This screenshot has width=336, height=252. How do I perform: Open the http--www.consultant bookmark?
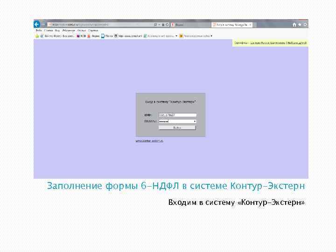point(128,36)
